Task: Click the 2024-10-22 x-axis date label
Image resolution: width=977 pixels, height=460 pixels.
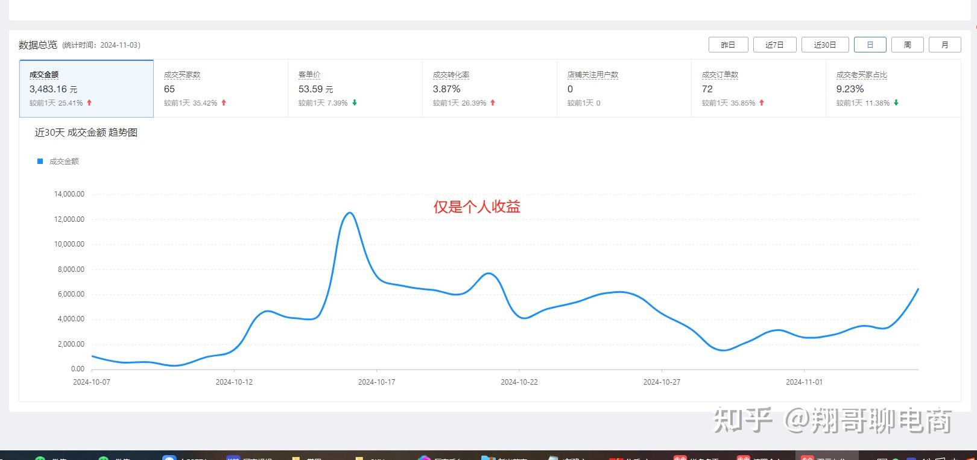Action: [519, 382]
